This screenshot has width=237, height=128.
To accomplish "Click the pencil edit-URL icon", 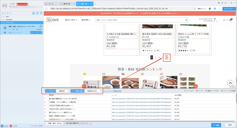I will point(195,9).
